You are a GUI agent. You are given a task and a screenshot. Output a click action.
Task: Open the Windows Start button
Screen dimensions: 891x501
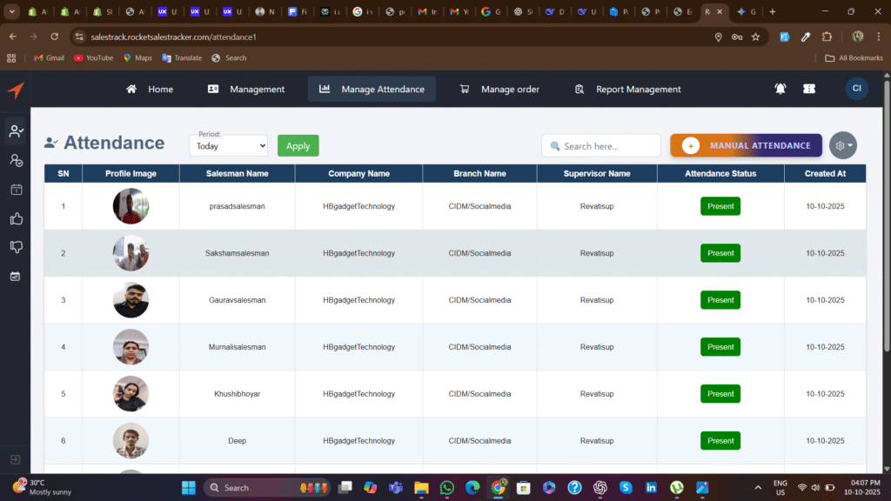coord(189,487)
